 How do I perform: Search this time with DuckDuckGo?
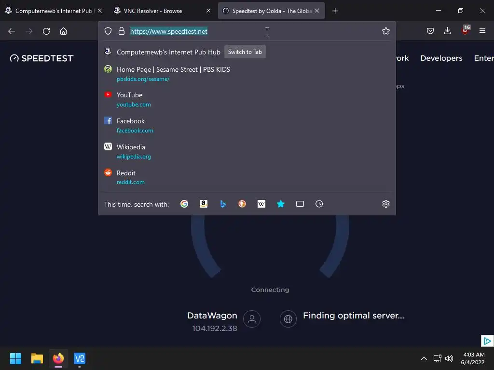[x=242, y=204]
